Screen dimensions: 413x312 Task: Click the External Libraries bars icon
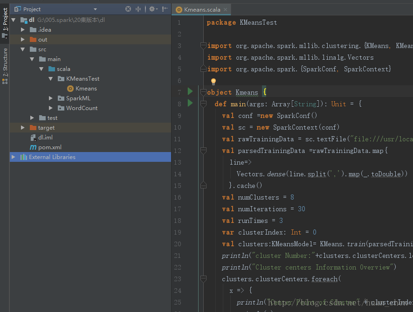click(24, 157)
